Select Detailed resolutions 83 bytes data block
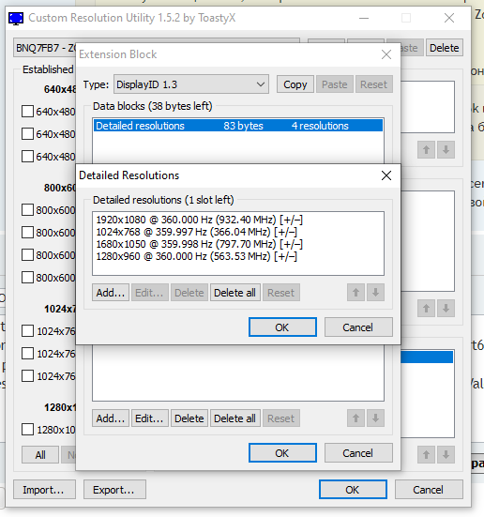 (238, 126)
